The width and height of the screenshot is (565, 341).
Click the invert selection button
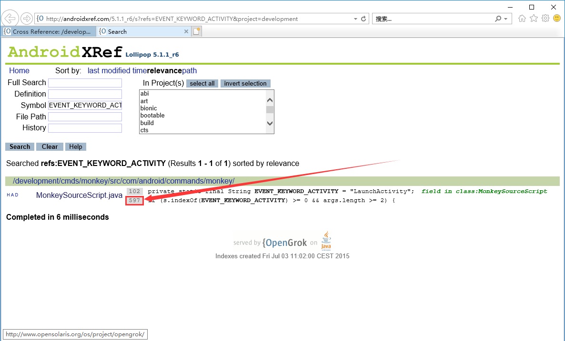(x=245, y=83)
